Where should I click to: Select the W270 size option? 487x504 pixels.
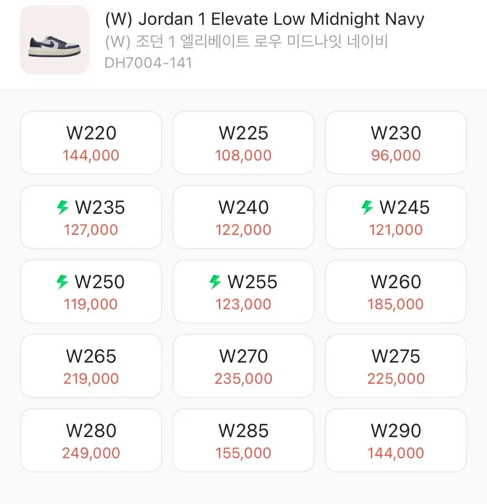[243, 366]
